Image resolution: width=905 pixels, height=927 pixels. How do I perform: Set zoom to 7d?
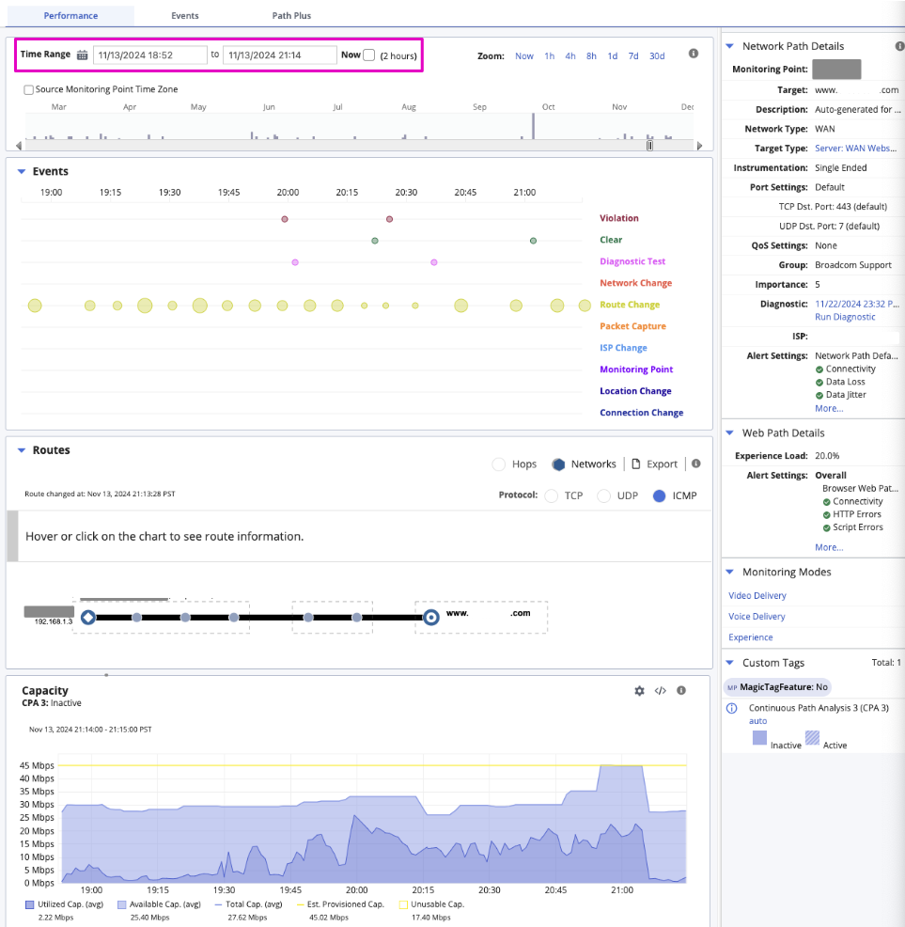tap(633, 56)
